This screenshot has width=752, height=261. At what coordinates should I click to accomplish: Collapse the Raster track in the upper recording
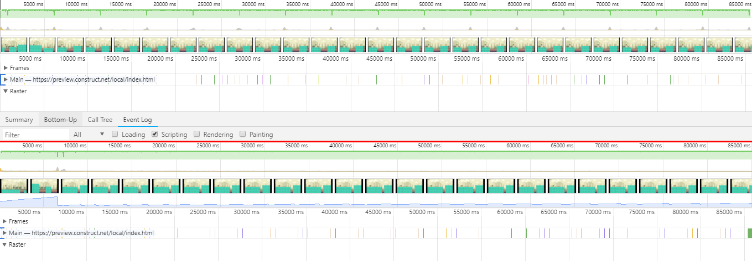(6, 91)
